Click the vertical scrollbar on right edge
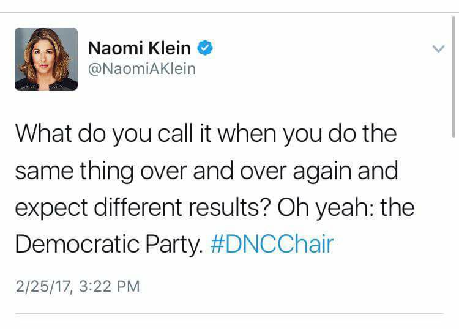 [453, 77]
